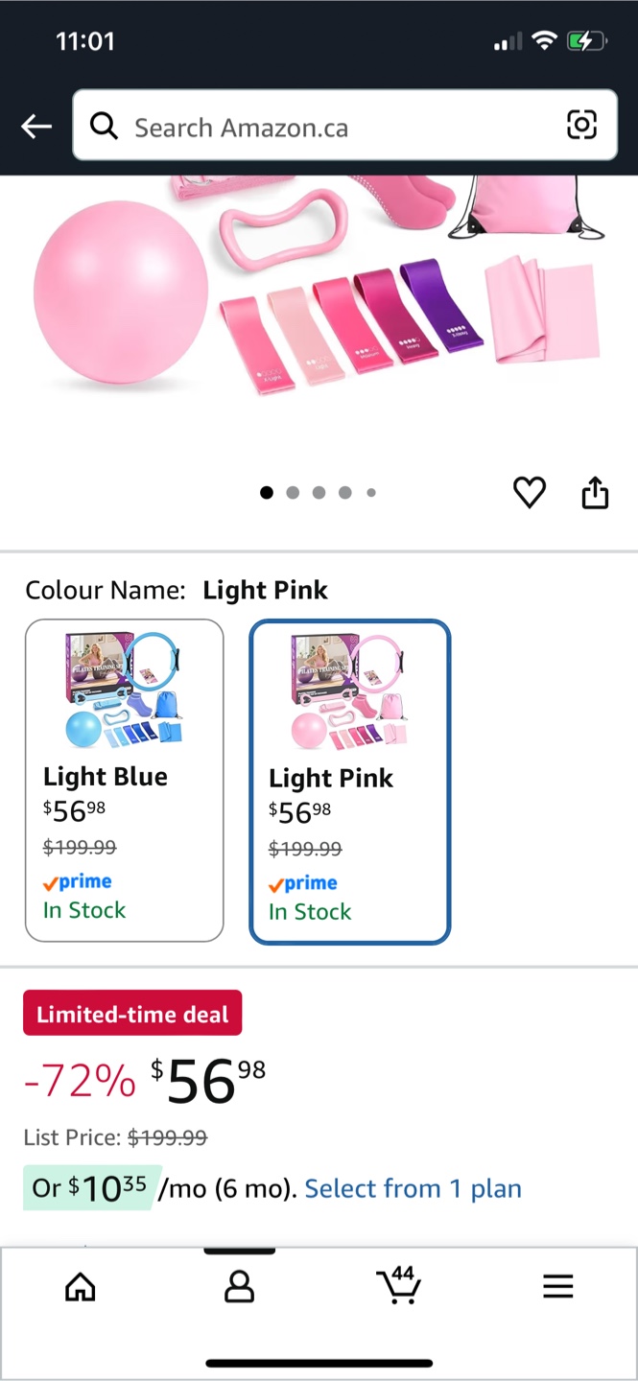Tap the $10.35 monthly payment highlight

click(x=88, y=1189)
